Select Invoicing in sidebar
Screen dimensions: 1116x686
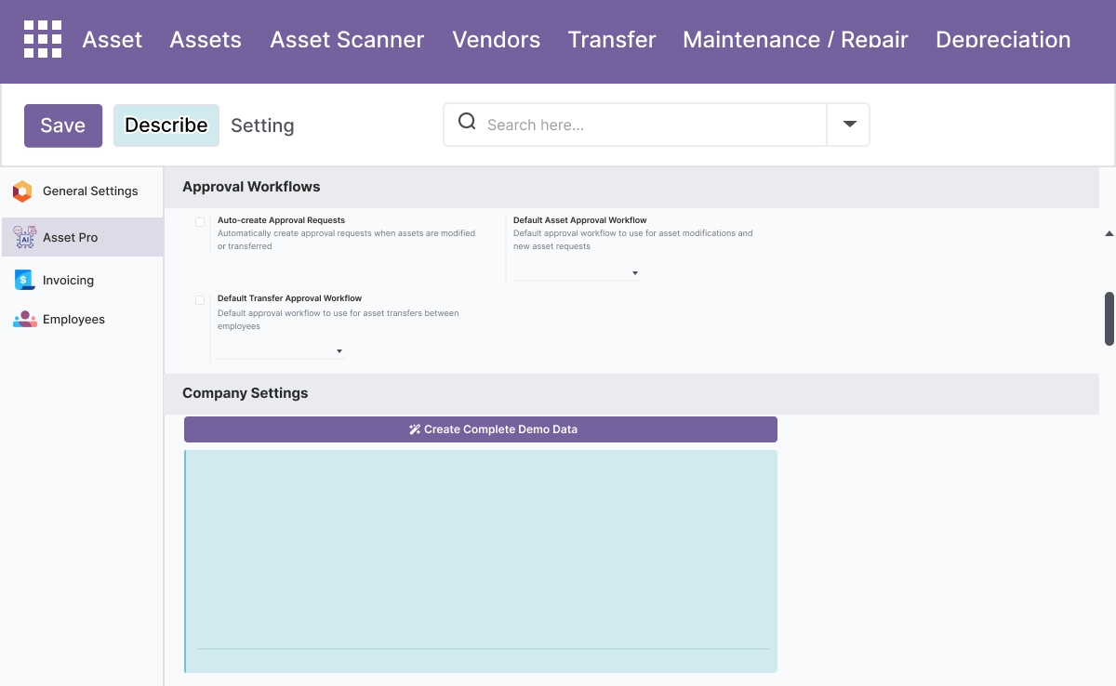click(x=82, y=280)
